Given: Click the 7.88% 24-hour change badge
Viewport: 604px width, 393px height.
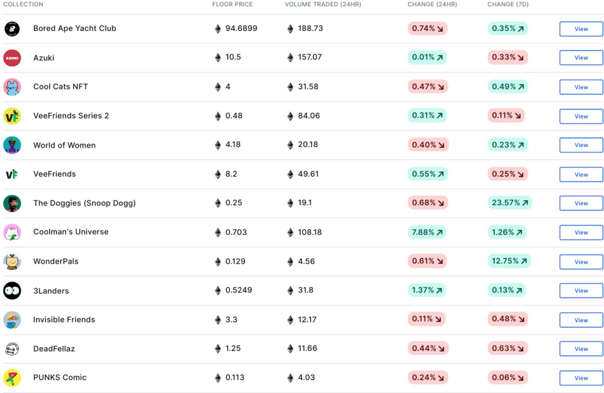Looking at the screenshot, I should 427,232.
